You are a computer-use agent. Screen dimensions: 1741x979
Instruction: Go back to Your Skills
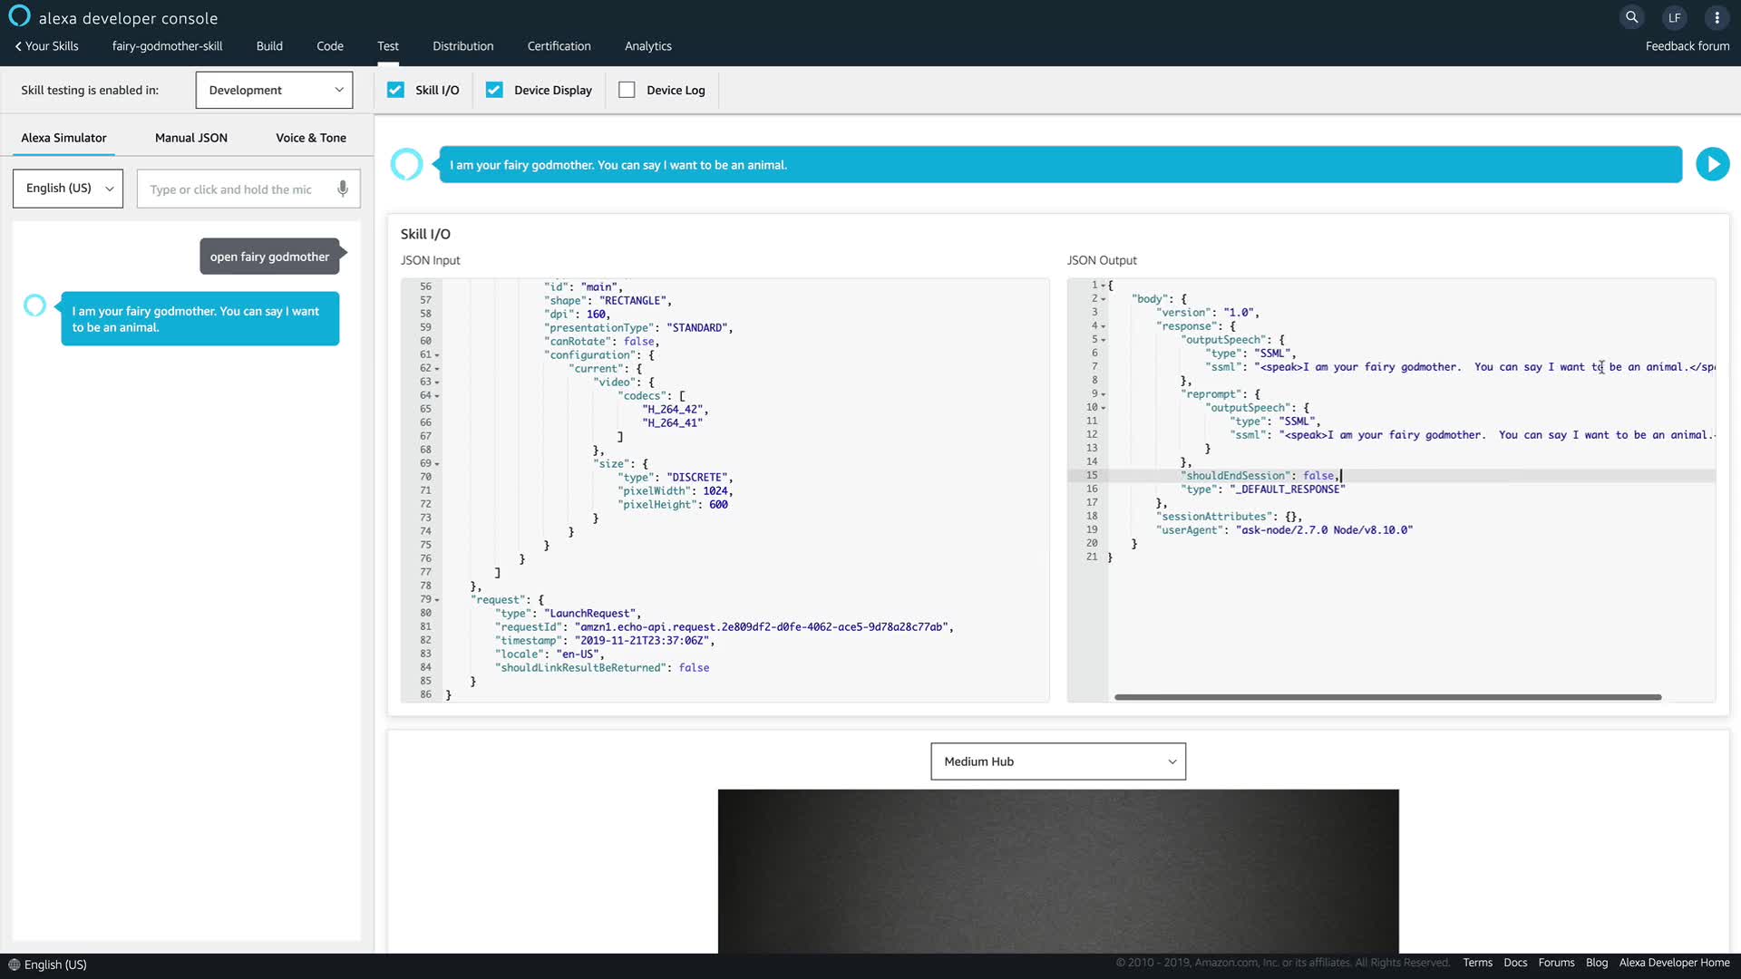[x=47, y=46]
